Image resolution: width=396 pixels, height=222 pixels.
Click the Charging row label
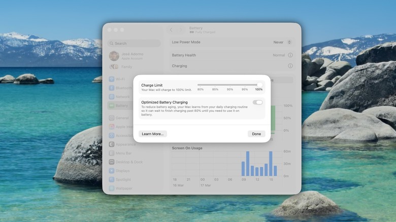(179, 66)
